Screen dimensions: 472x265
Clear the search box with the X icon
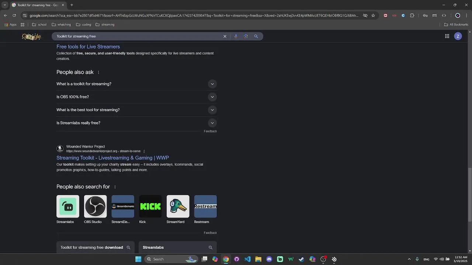tap(225, 36)
